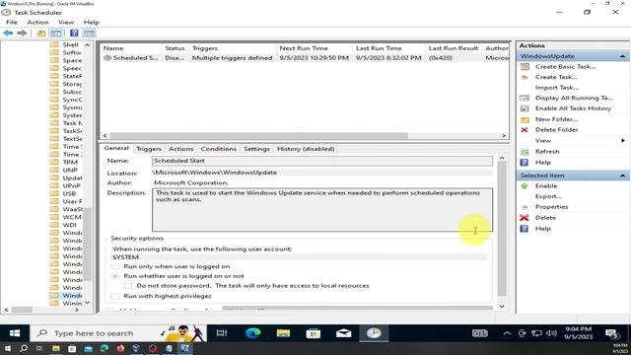Toggle 'Run with highest privileges' checkbox

click(x=115, y=296)
